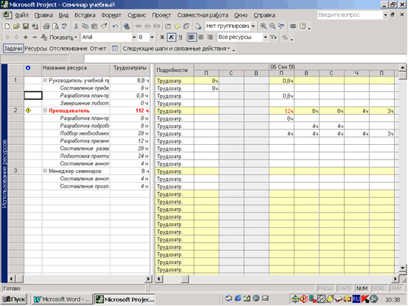The image size is (408, 306).
Task: Zoom in magnifier icon
Action: 264,26
